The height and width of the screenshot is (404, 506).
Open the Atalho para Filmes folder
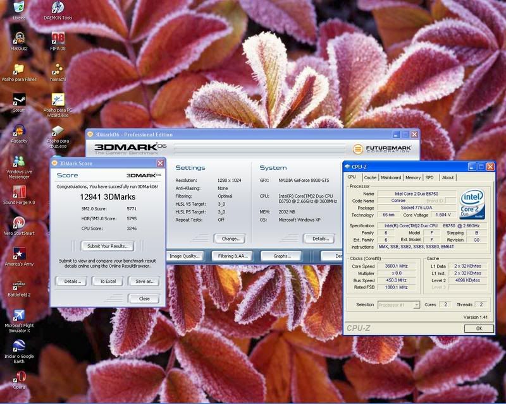[19, 72]
